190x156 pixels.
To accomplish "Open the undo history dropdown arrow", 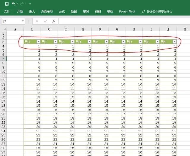I will (x=18, y=4).
